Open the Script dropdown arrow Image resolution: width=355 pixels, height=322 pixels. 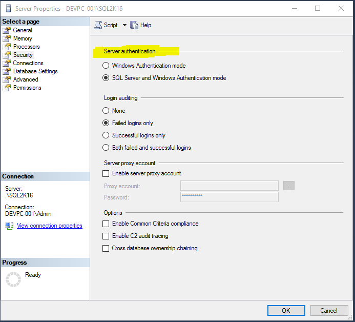click(124, 25)
